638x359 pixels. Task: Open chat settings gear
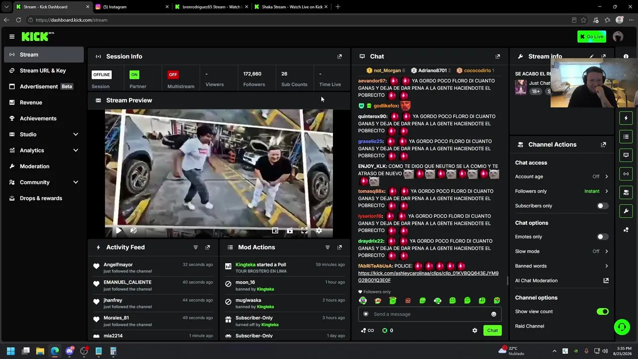(475, 331)
